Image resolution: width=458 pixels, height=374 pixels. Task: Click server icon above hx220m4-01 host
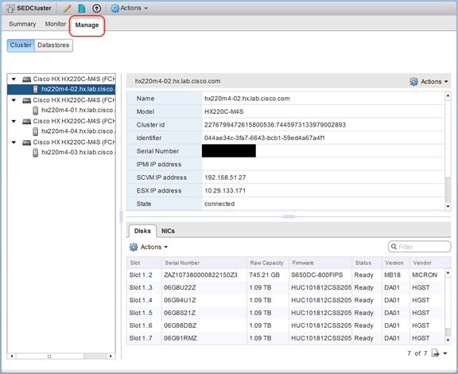coord(26,100)
